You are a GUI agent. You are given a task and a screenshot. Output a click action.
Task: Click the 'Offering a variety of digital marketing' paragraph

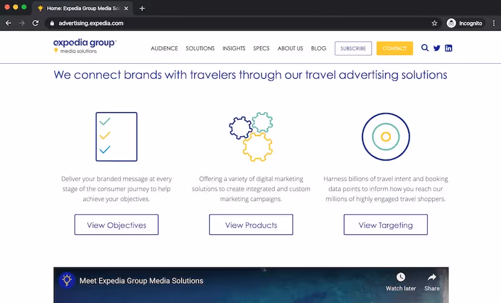tap(251, 189)
